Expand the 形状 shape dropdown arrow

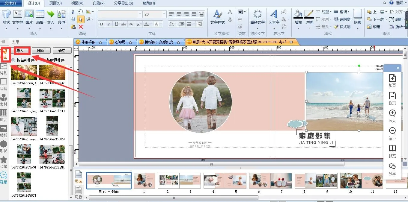[6, 29]
